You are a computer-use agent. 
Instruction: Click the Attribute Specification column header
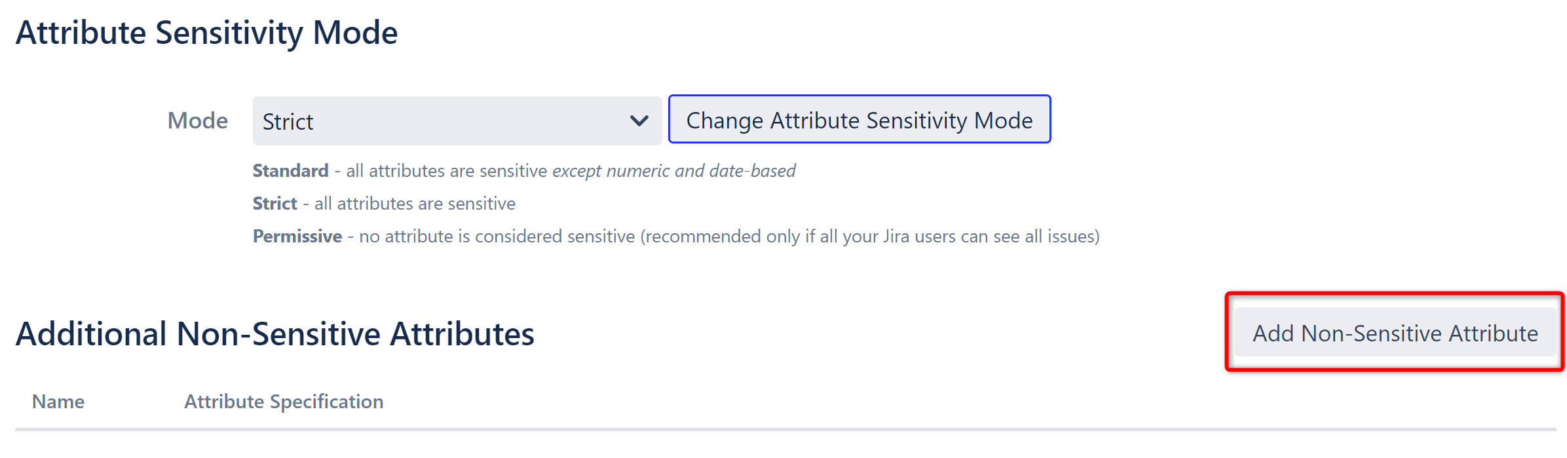tap(284, 401)
